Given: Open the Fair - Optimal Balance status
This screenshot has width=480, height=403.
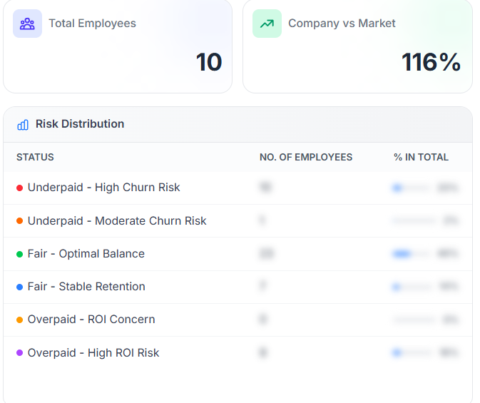Looking at the screenshot, I should (86, 254).
